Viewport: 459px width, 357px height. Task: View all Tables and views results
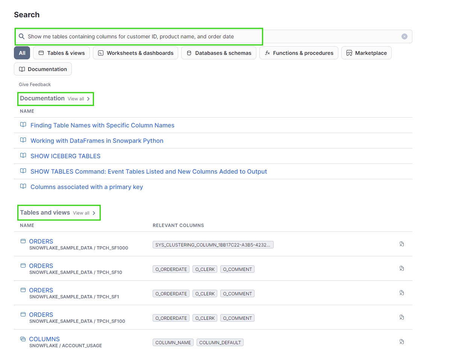(81, 213)
